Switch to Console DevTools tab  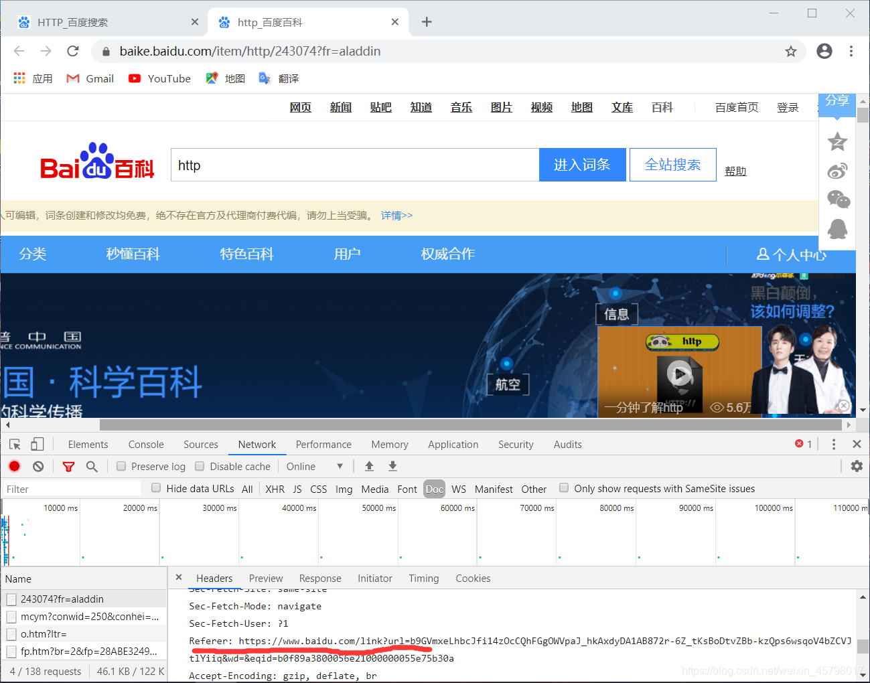point(146,445)
